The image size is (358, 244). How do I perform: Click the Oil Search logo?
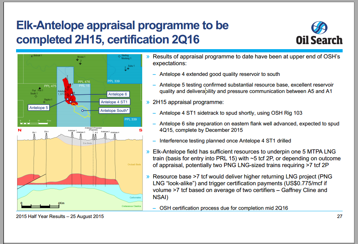[x=319, y=33]
